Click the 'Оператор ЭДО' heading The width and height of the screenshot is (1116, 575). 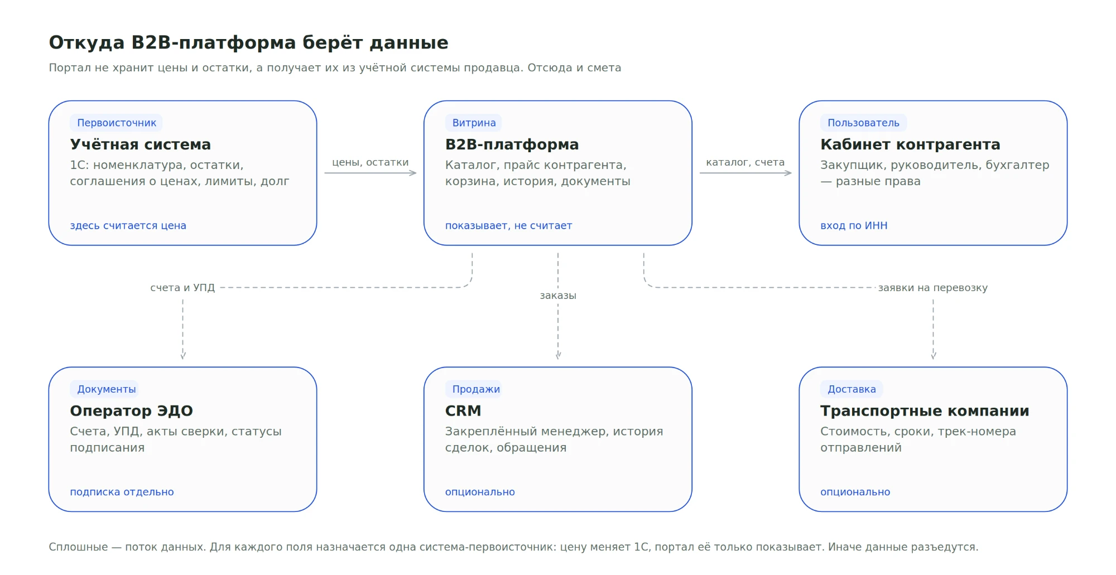click(x=131, y=411)
